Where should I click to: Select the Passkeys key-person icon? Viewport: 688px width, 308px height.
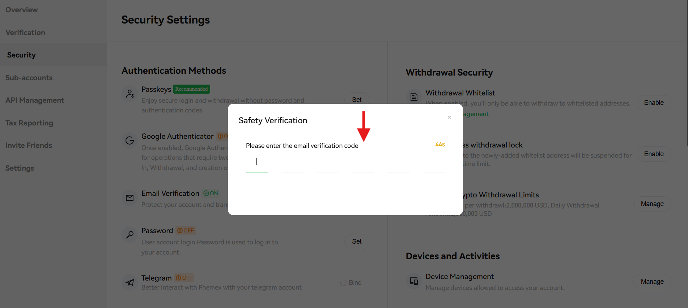click(x=129, y=93)
